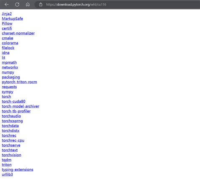Open the mpmath link
Image resolution: width=200 pixels, height=179 pixels.
click(x=9, y=63)
